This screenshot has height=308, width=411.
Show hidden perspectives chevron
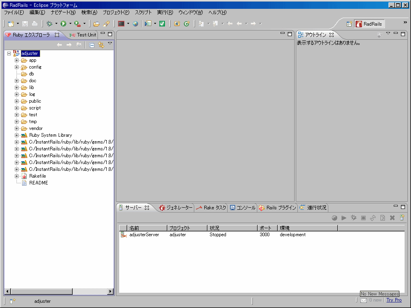(x=405, y=22)
